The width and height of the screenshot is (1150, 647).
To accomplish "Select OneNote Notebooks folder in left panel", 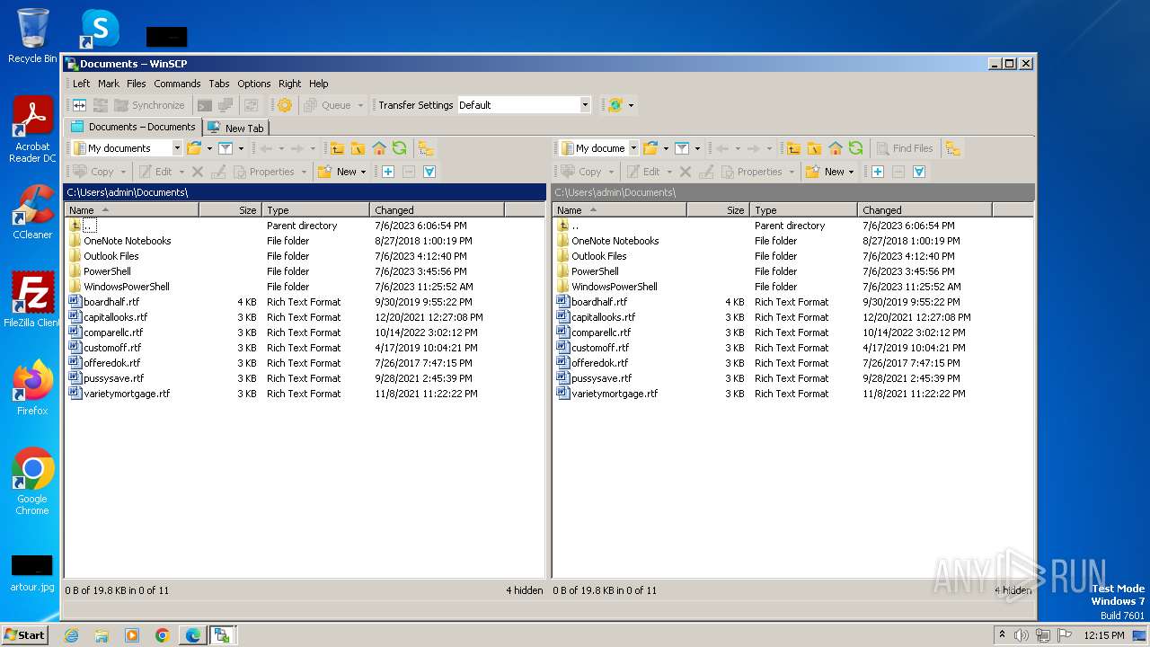I will (127, 241).
